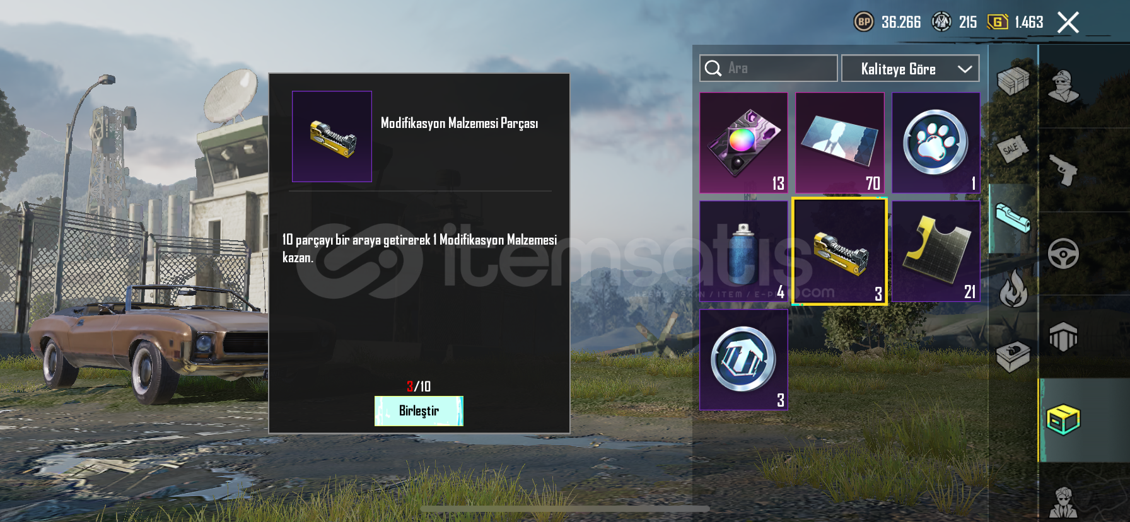Viewport: 1130px width, 522px height.
Task: Open the steering wheel vehicle category
Action: (x=1064, y=253)
